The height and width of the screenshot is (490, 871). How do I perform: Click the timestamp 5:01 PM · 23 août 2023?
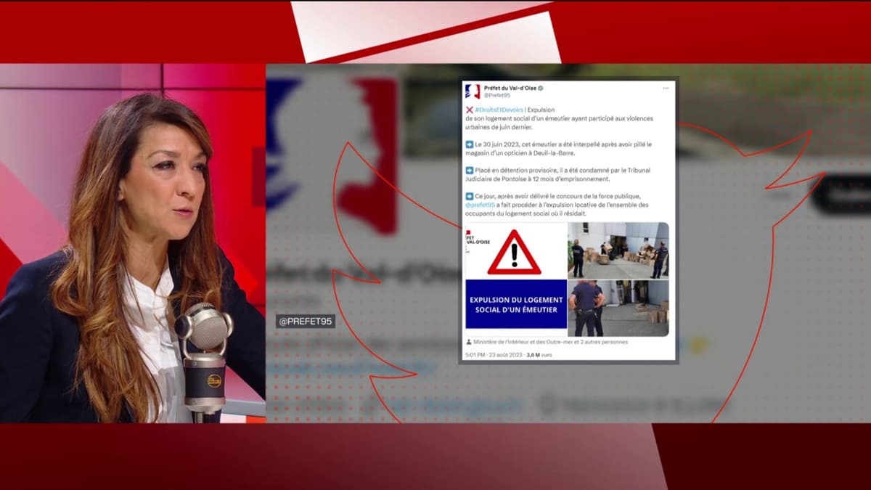pyautogui.click(x=493, y=355)
